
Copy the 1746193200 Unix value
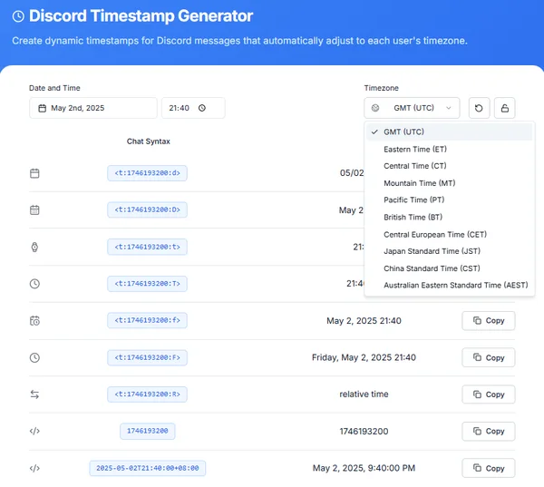(489, 431)
